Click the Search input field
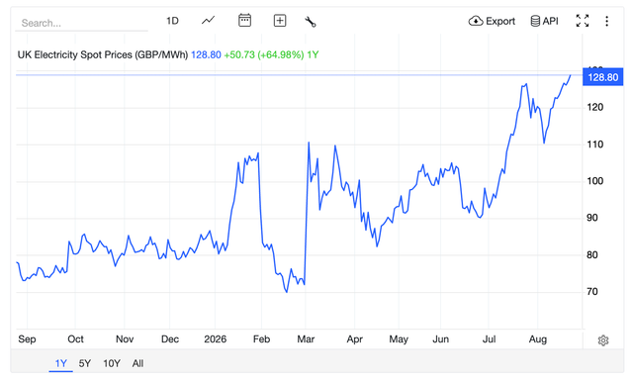The height and width of the screenshot is (384, 633). (81, 23)
